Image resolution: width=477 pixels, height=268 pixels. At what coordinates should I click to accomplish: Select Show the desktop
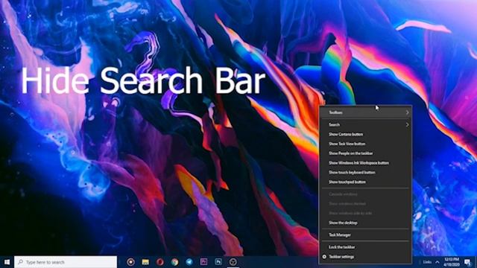point(365,223)
